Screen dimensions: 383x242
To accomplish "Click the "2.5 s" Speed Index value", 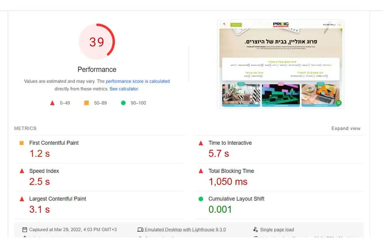I will [39, 181].
